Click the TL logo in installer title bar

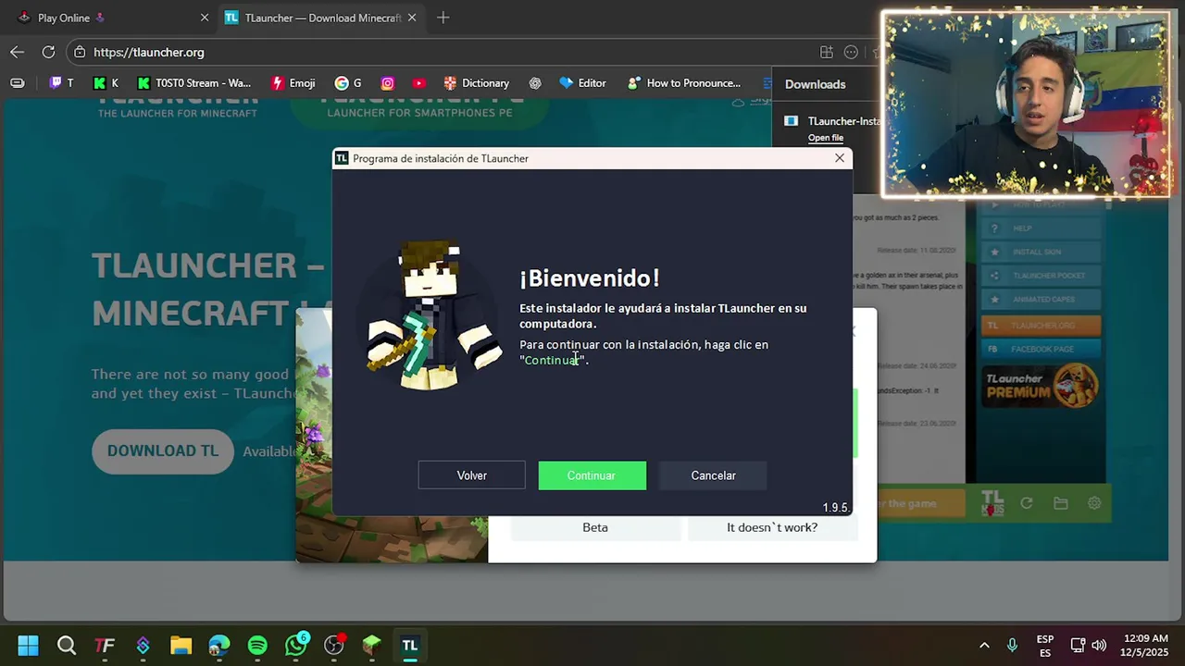pyautogui.click(x=342, y=158)
